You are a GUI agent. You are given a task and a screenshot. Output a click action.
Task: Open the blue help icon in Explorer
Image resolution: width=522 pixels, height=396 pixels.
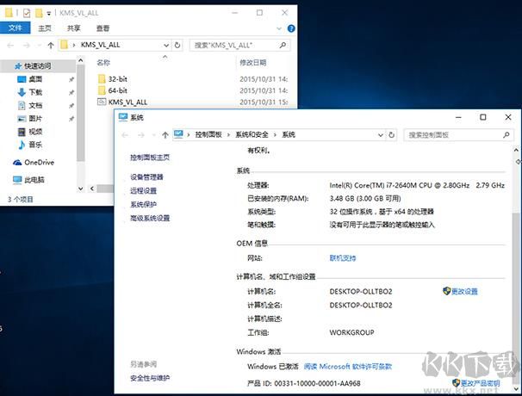[291, 28]
